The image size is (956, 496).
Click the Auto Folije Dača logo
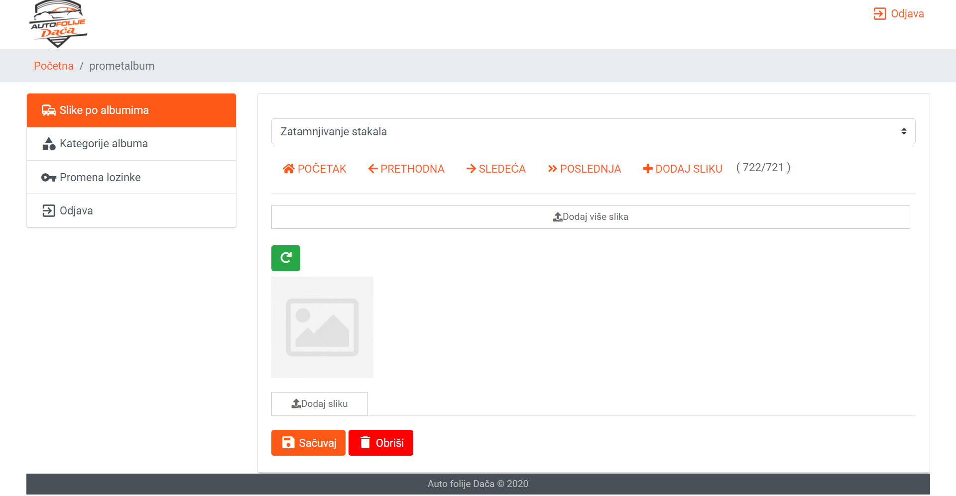(x=58, y=24)
